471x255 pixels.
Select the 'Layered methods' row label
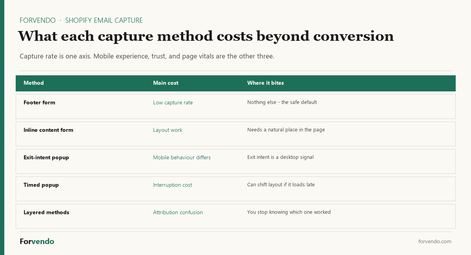pyautogui.click(x=46, y=212)
